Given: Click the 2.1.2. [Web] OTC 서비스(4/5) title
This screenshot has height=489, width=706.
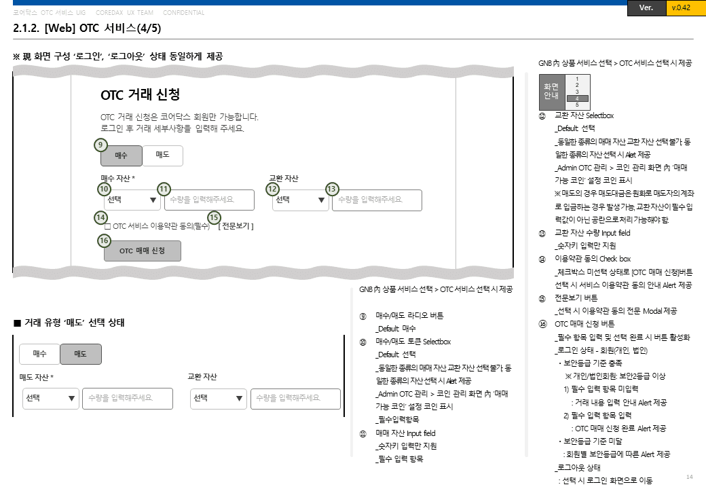Looking at the screenshot, I should 87,28.
